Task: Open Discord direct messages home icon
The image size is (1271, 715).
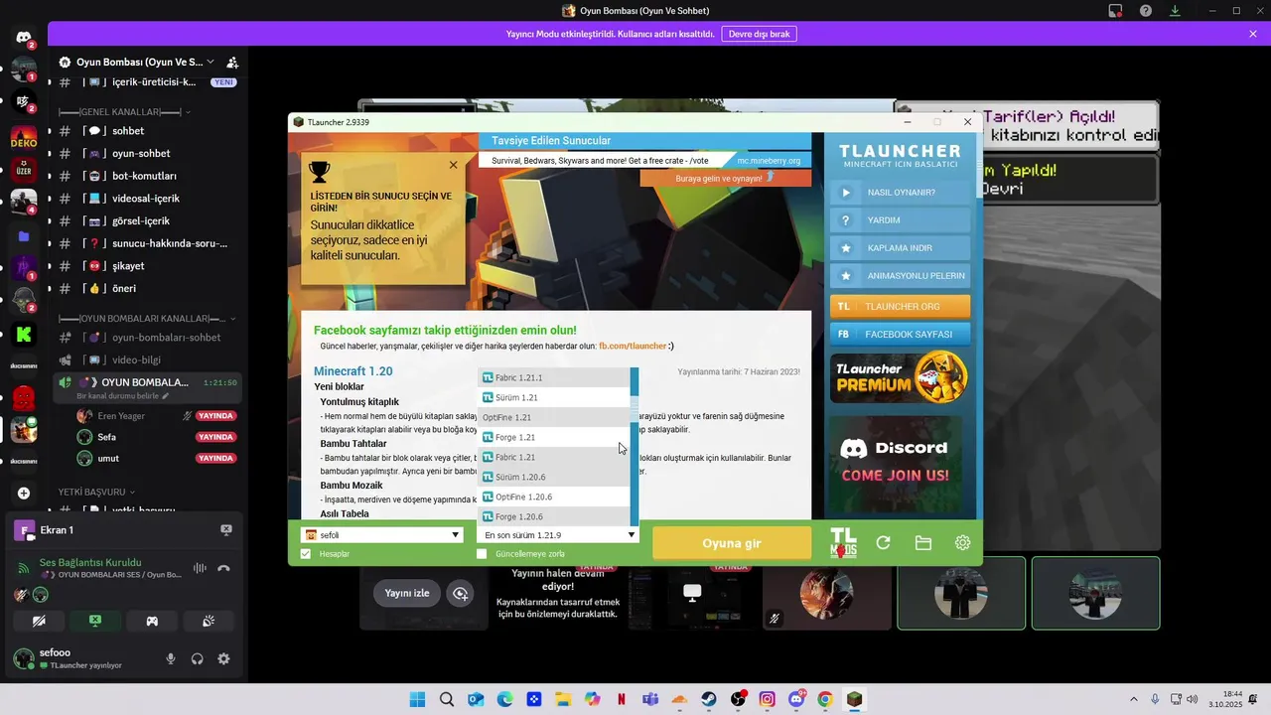Action: 24,38
